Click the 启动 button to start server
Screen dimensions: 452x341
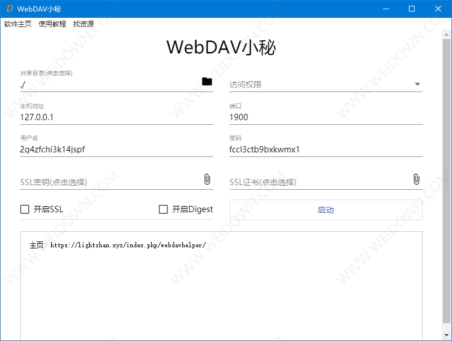tap(325, 210)
